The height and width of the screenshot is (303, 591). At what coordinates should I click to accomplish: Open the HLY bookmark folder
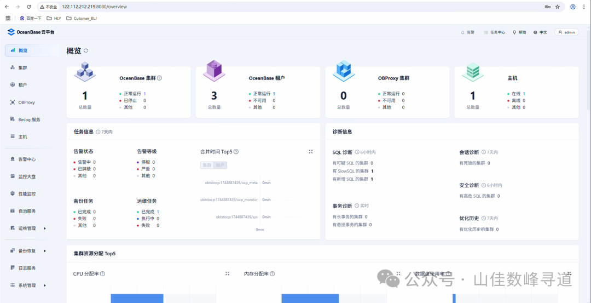click(x=54, y=18)
